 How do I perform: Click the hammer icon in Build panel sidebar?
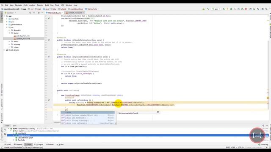pos(5,129)
